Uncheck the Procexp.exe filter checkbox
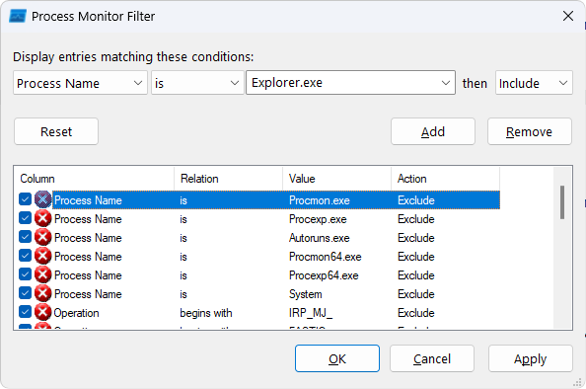The image size is (586, 389). coord(25,218)
